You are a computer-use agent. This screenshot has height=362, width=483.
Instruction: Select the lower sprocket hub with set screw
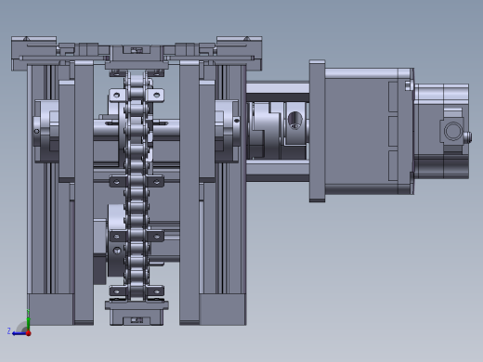pyautogui.click(x=117, y=239)
